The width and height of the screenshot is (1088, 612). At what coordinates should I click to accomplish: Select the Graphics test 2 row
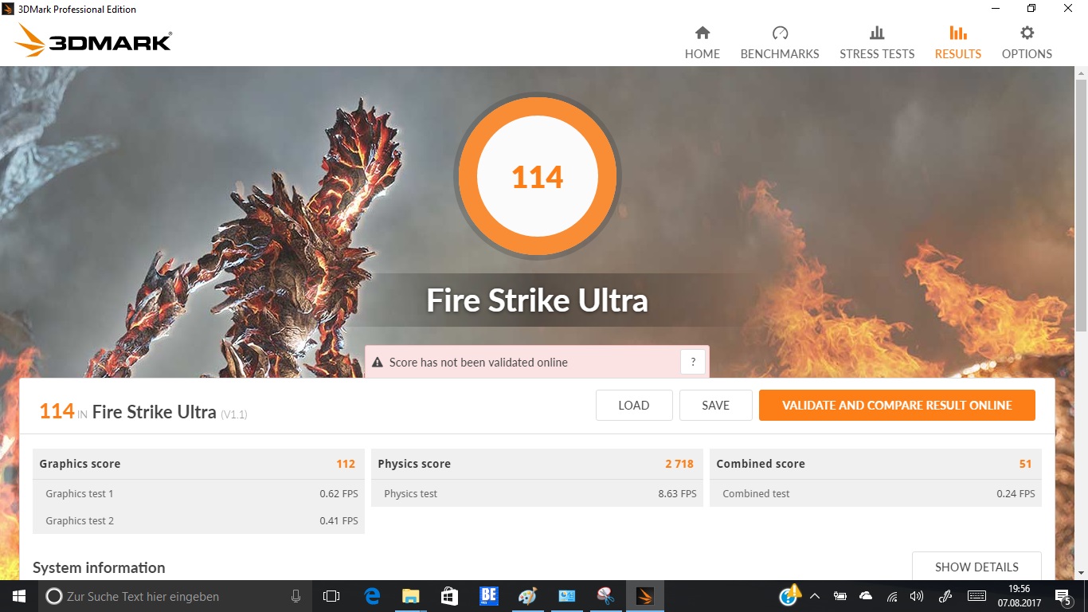[198, 520]
